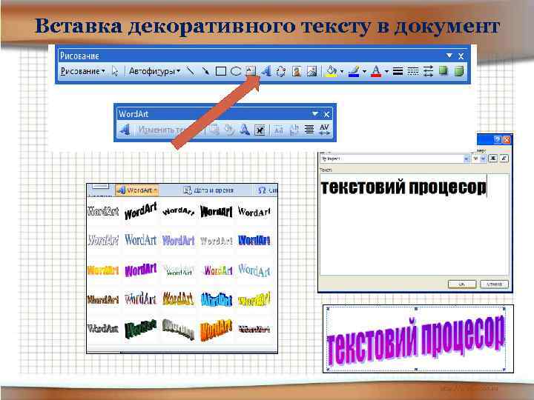Open the Arrow Style options
This screenshot has width=534, height=400.
coord(428,71)
